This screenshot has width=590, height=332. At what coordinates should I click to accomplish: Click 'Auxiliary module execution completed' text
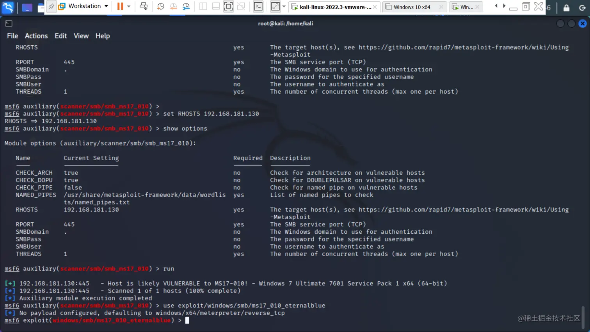coord(85,298)
